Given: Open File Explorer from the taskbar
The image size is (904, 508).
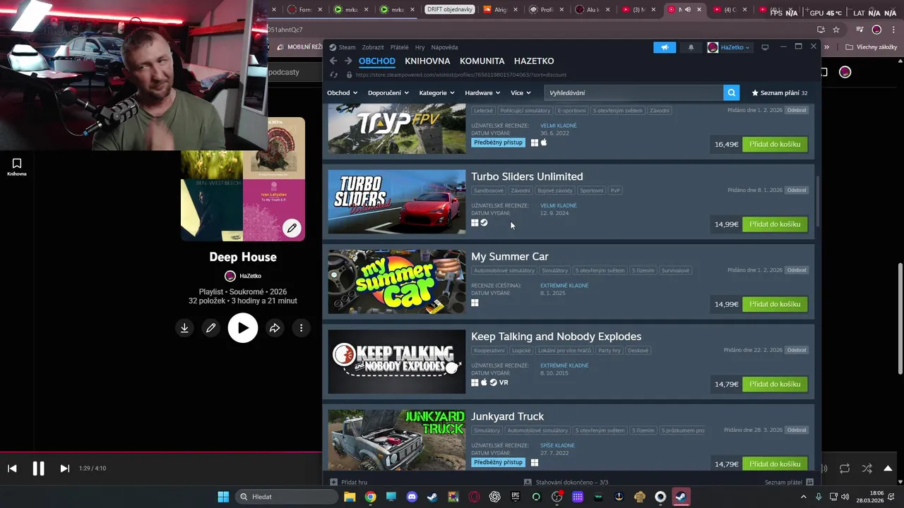Looking at the screenshot, I should pyautogui.click(x=350, y=497).
